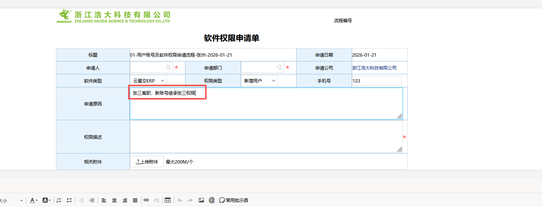
Task: Open the 申请人 lookup via magnifier icon
Action: click(x=168, y=67)
